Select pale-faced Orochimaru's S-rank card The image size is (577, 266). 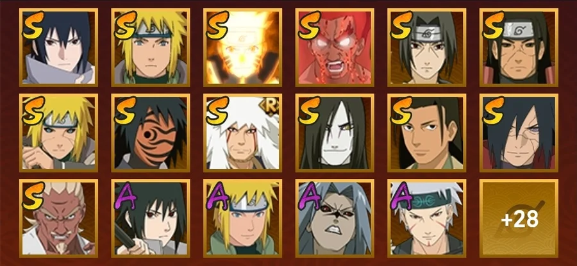click(x=335, y=133)
